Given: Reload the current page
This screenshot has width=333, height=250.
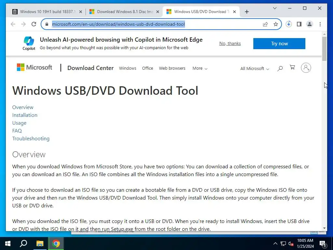Looking at the screenshot, I should (34, 24).
